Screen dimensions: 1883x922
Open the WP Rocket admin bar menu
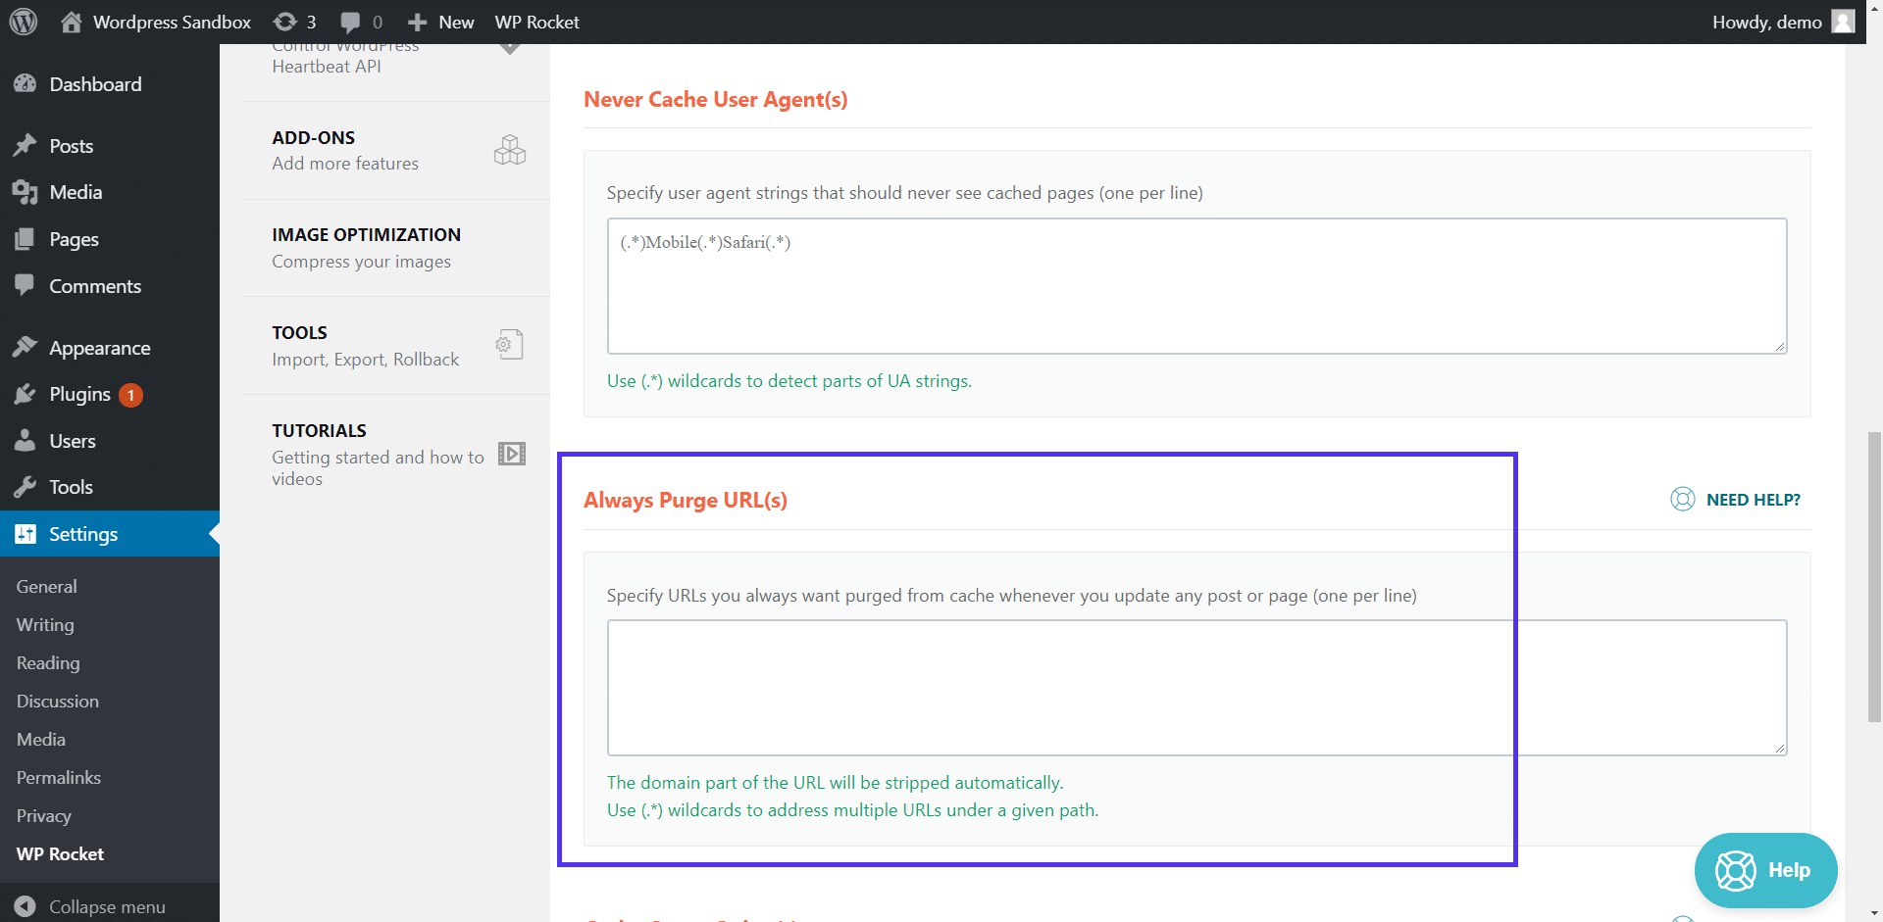(x=536, y=22)
